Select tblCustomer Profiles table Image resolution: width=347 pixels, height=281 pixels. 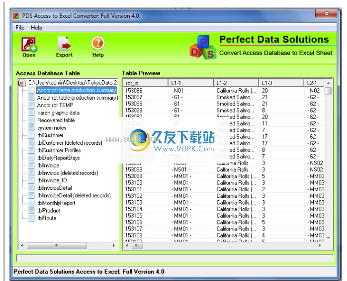point(59,150)
